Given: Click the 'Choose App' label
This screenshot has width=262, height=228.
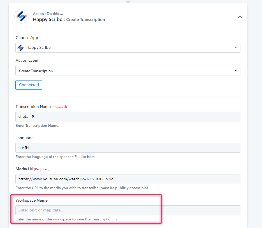Looking at the screenshot, I should tap(27, 38).
